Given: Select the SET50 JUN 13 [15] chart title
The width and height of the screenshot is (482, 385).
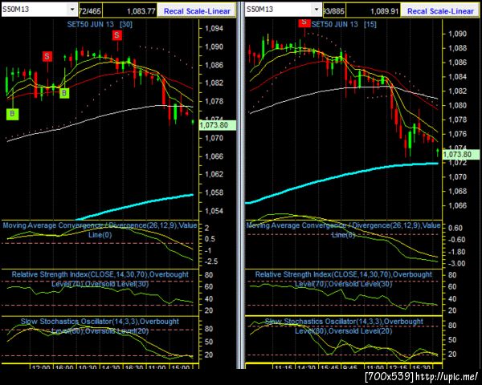Looking at the screenshot, I should coord(344,24).
